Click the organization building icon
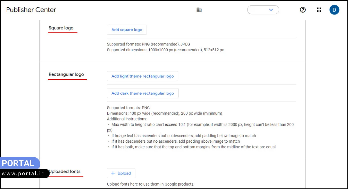 pos(199,10)
